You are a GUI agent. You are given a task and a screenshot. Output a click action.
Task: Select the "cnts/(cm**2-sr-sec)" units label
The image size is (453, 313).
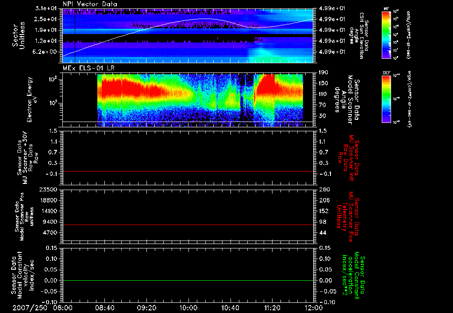[x=408, y=34]
